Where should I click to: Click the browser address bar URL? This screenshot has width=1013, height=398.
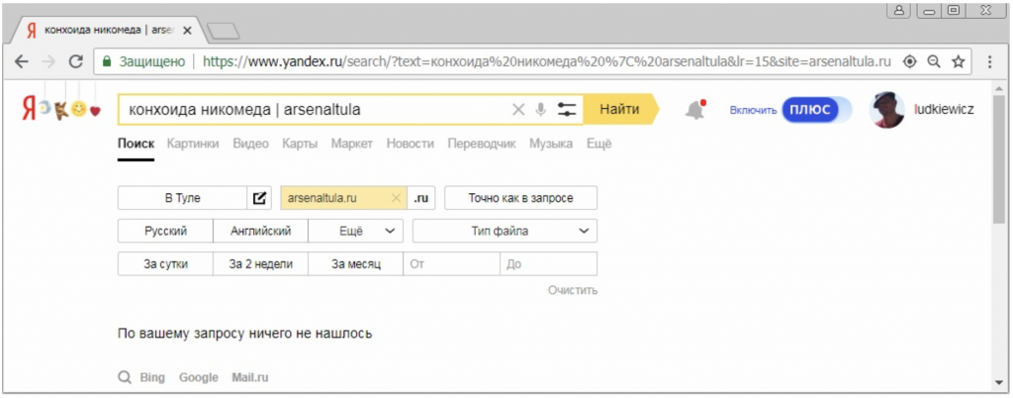546,62
